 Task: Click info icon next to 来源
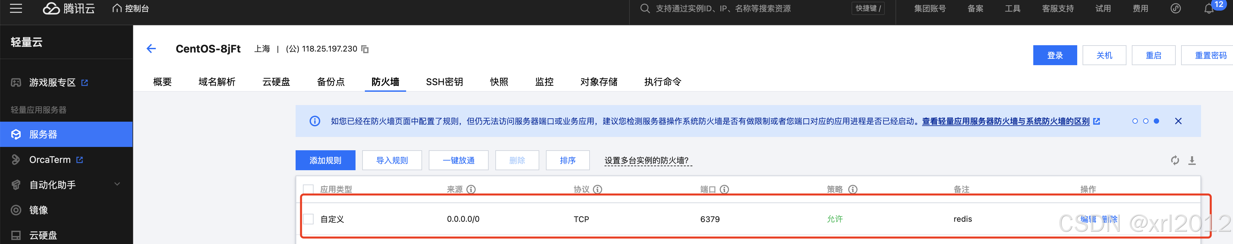(471, 189)
